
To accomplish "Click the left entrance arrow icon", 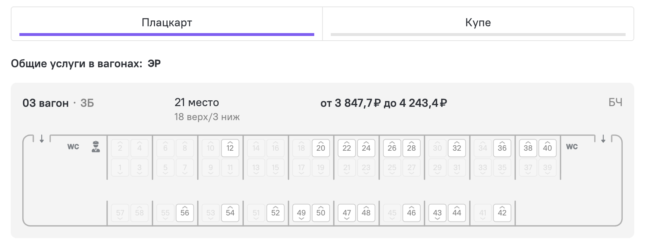I will pyautogui.click(x=42, y=138).
